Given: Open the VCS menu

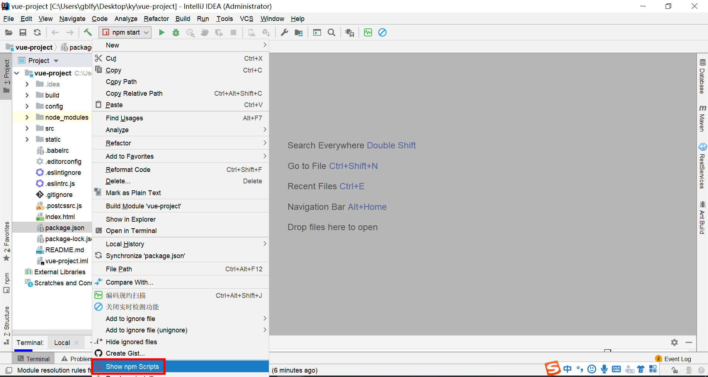Looking at the screenshot, I should (x=246, y=19).
